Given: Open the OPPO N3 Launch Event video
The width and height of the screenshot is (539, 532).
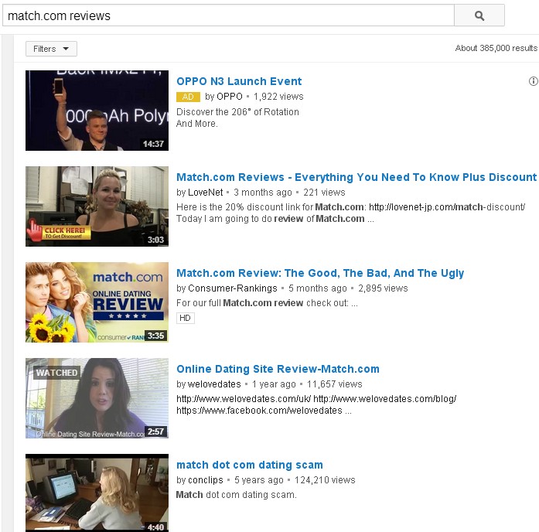Looking at the screenshot, I should 239,81.
